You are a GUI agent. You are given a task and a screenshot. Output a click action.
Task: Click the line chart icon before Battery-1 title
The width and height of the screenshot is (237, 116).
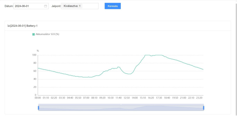click(x=9, y=26)
